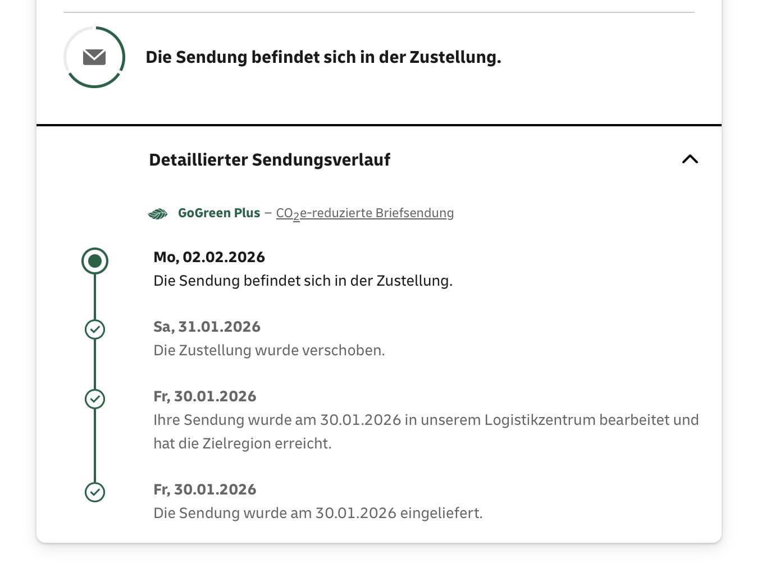Select the checkmark icon beside Sa, 31.01.2026
Viewport: 771px width, 568px height.
[95, 329]
